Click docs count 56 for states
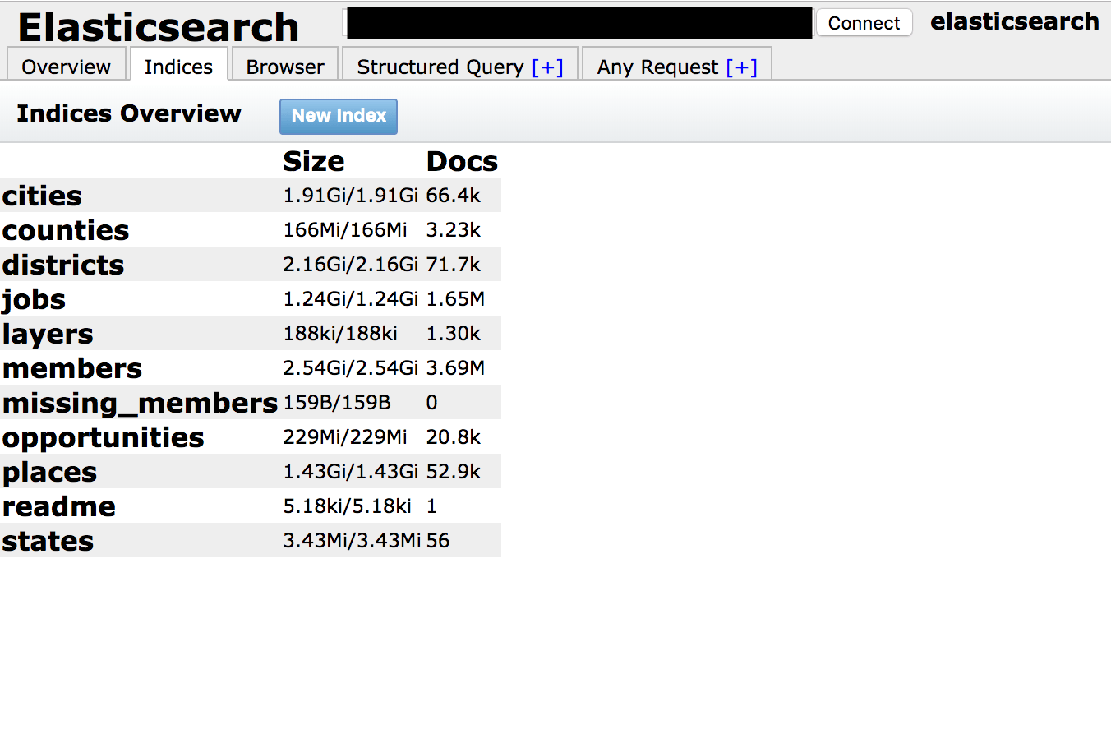 click(438, 541)
